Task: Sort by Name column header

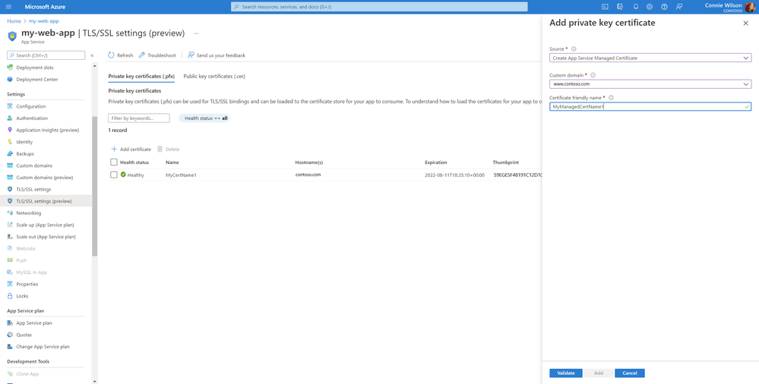Action: click(x=172, y=162)
